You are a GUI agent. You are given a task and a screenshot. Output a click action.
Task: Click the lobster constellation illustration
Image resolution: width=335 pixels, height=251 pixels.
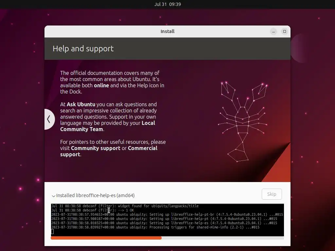tap(243, 122)
